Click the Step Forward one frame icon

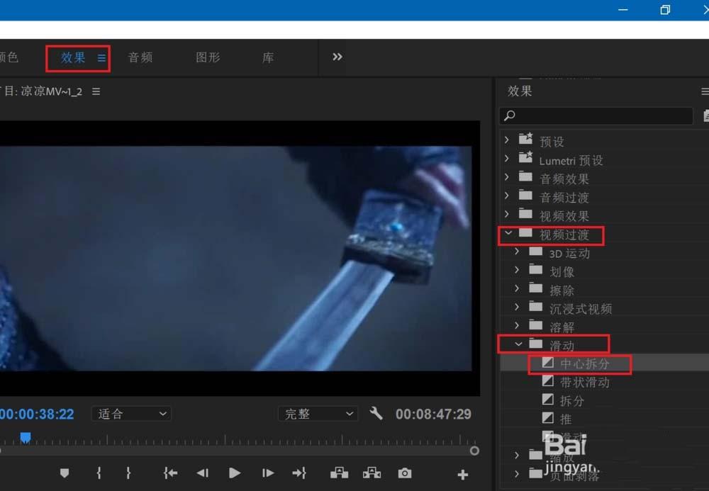tap(267, 474)
